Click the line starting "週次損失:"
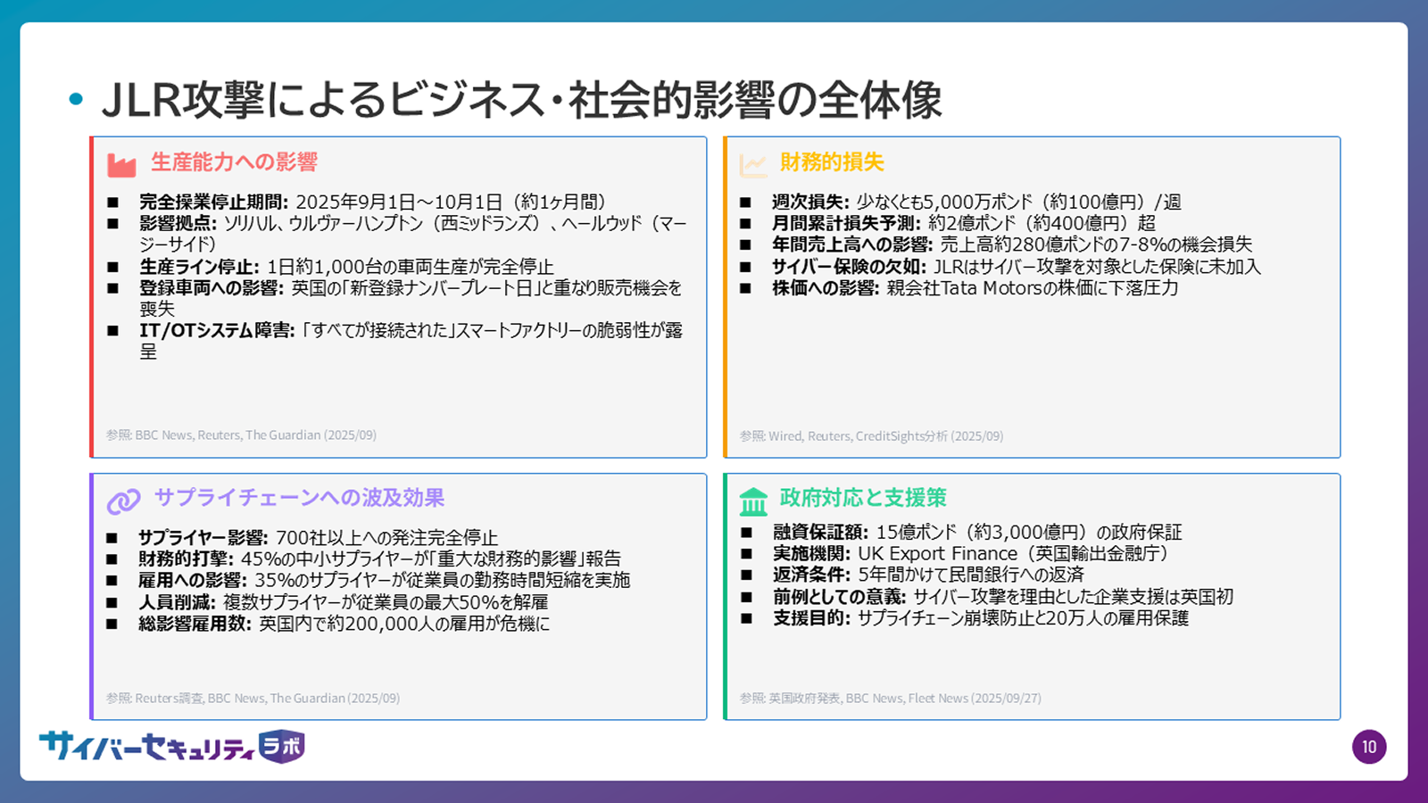Viewport: 1428px width, 803px height. (976, 202)
